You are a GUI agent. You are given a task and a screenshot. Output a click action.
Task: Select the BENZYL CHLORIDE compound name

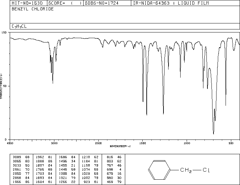click(x=33, y=9)
